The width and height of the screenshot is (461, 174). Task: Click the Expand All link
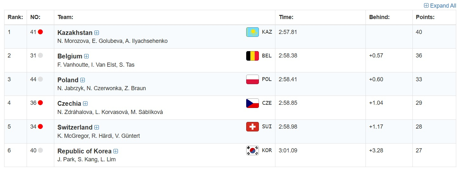click(x=440, y=6)
